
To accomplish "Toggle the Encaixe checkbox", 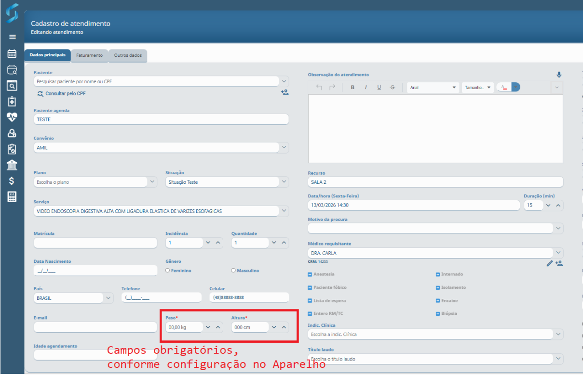I will [438, 300].
